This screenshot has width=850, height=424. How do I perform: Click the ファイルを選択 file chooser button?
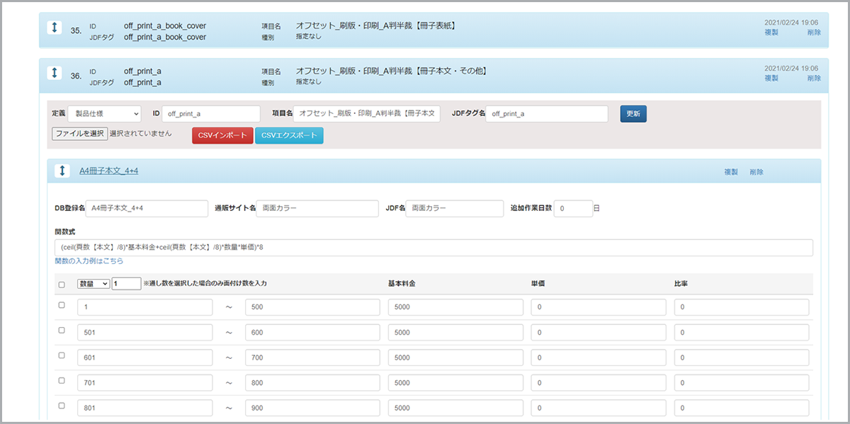[x=79, y=133]
